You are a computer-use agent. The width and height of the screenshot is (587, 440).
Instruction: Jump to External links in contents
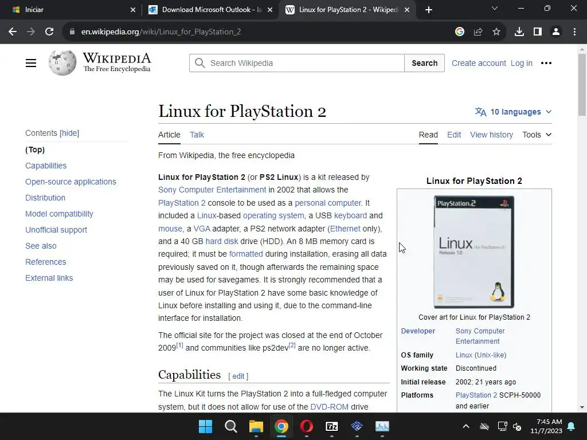pos(49,278)
